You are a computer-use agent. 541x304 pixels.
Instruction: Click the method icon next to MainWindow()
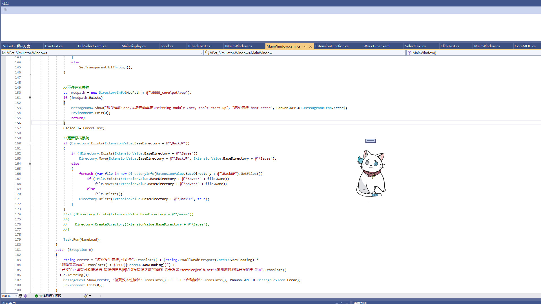[410, 53]
